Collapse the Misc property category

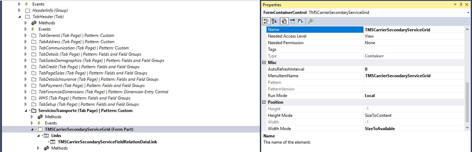point(264,63)
